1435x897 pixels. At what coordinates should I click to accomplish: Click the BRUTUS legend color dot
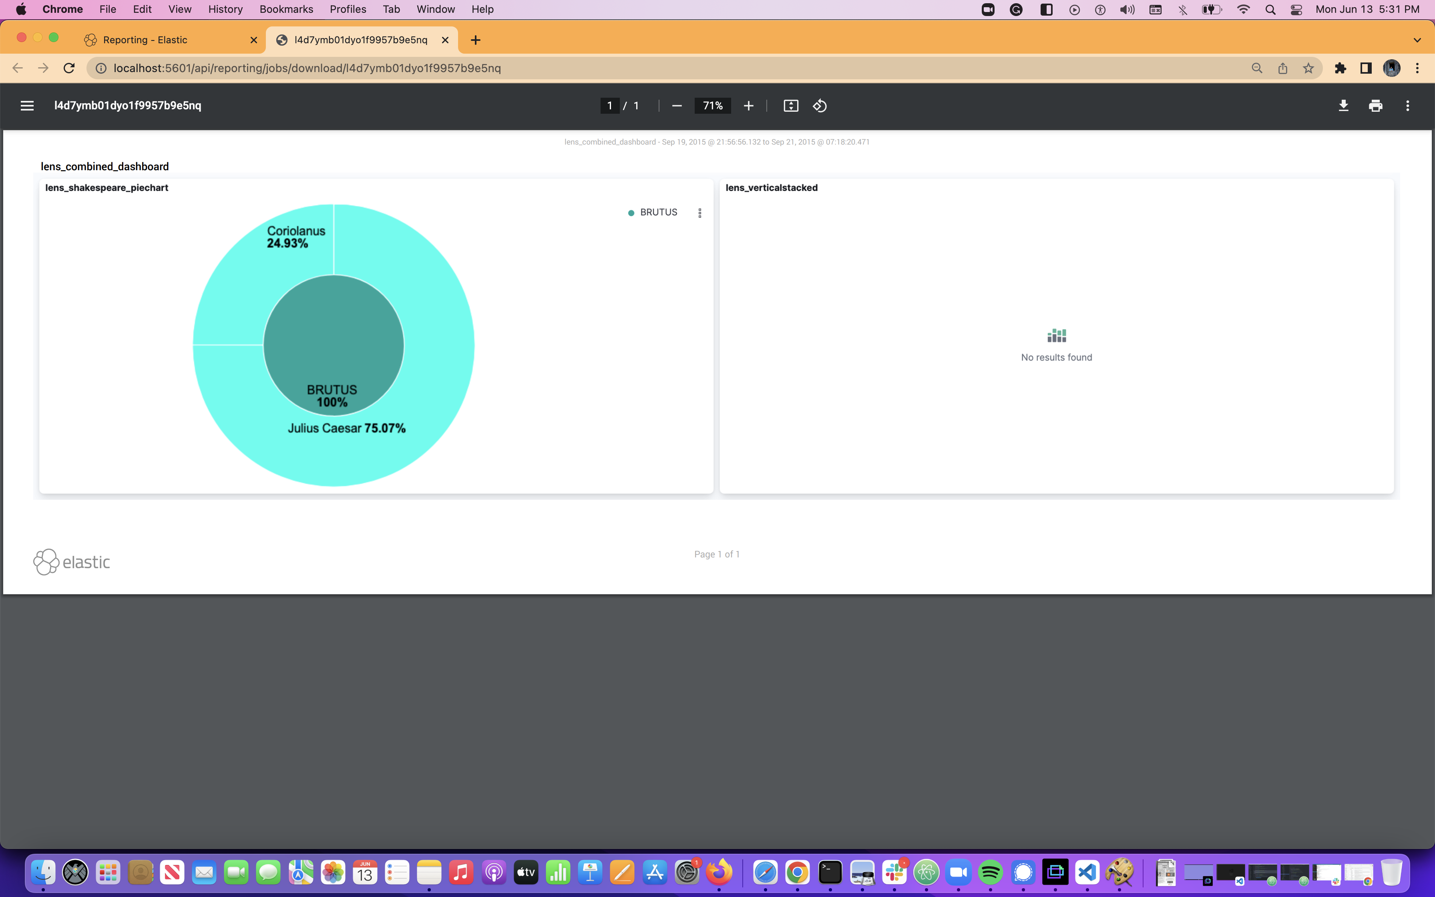(x=631, y=213)
